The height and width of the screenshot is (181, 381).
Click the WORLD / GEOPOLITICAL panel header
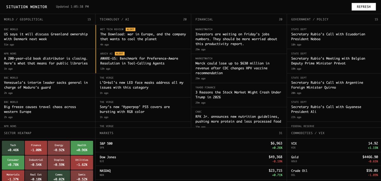(48, 19)
